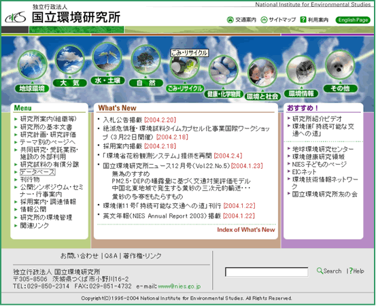The height and width of the screenshot is (306, 376).
Task: Select the clouds 大気 circle image
Action: (x=70, y=59)
